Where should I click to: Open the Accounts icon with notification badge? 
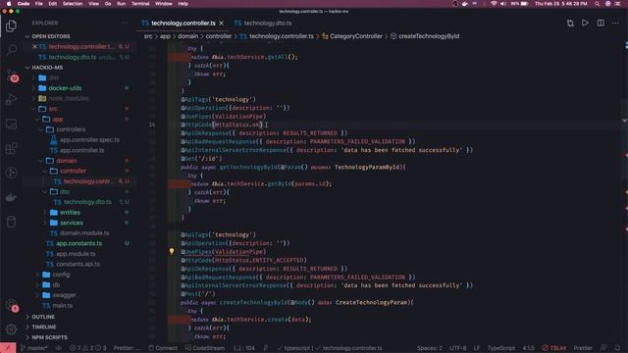point(12,306)
